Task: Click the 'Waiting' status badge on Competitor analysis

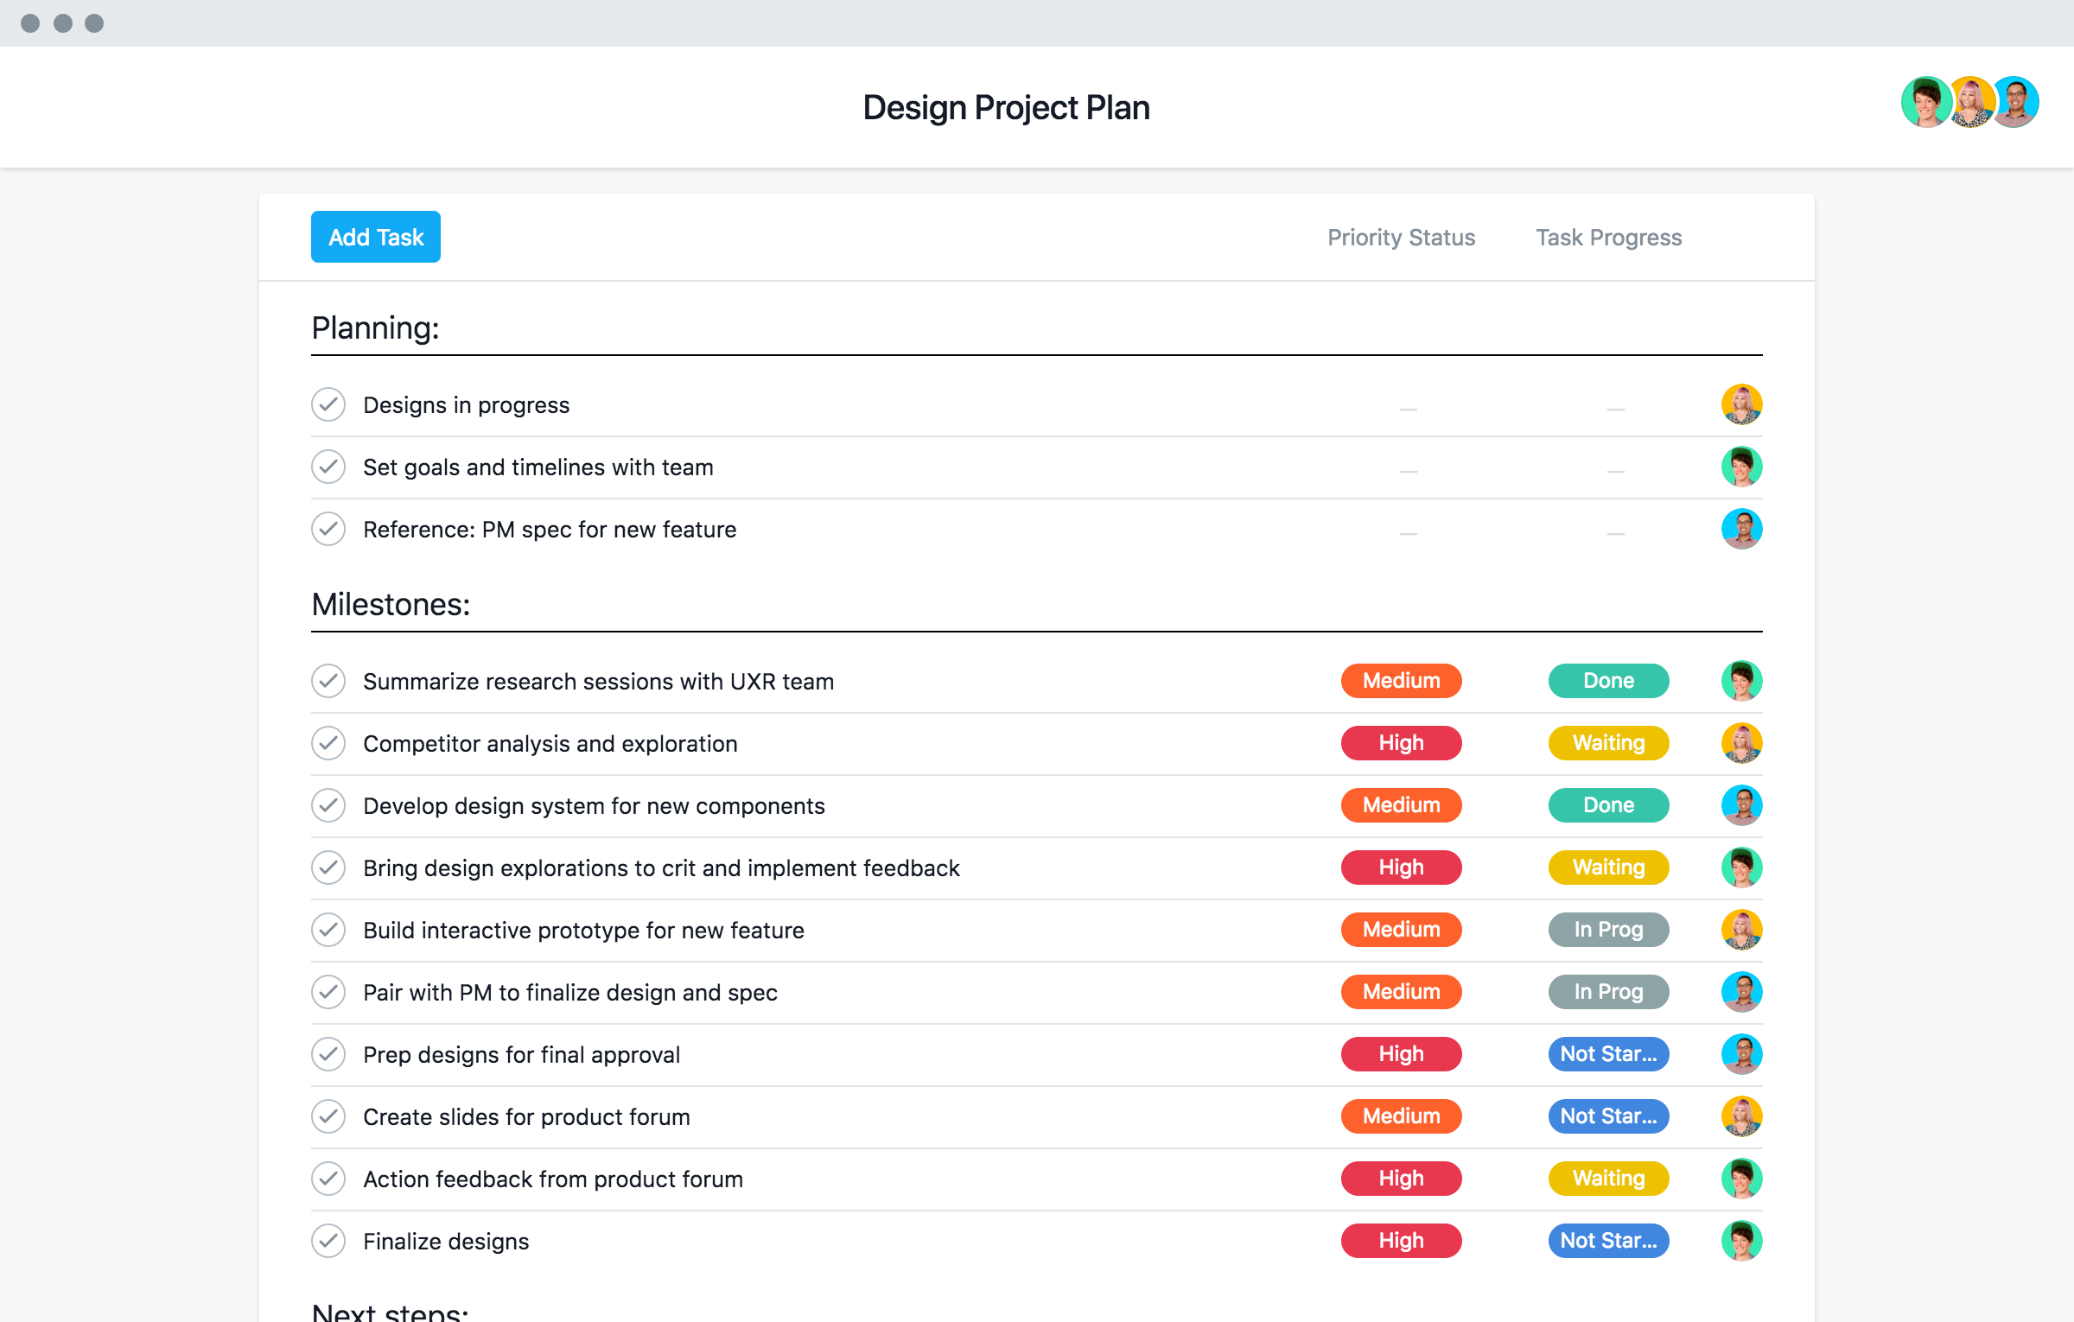Action: coord(1608,742)
